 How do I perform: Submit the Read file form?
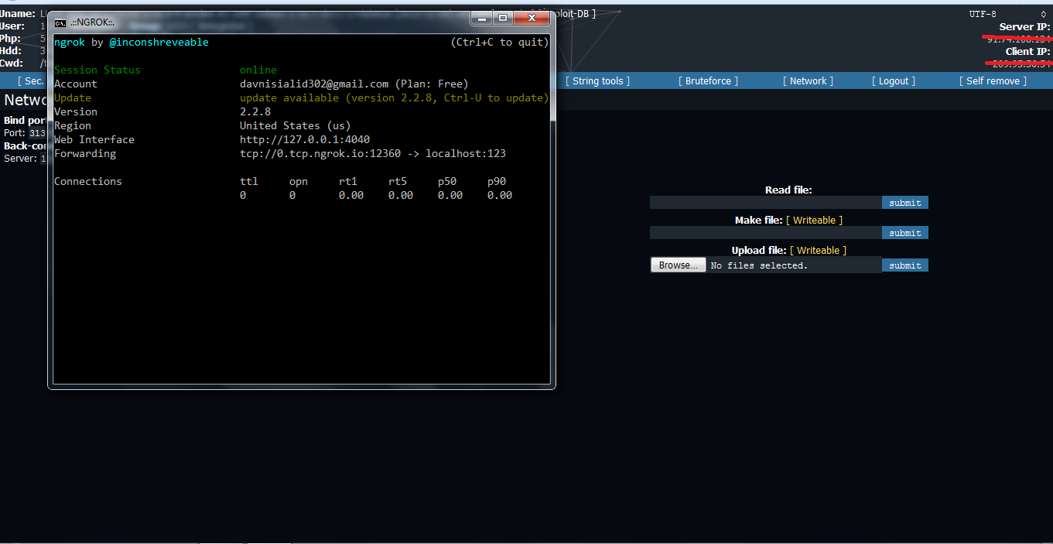pyautogui.click(x=904, y=202)
